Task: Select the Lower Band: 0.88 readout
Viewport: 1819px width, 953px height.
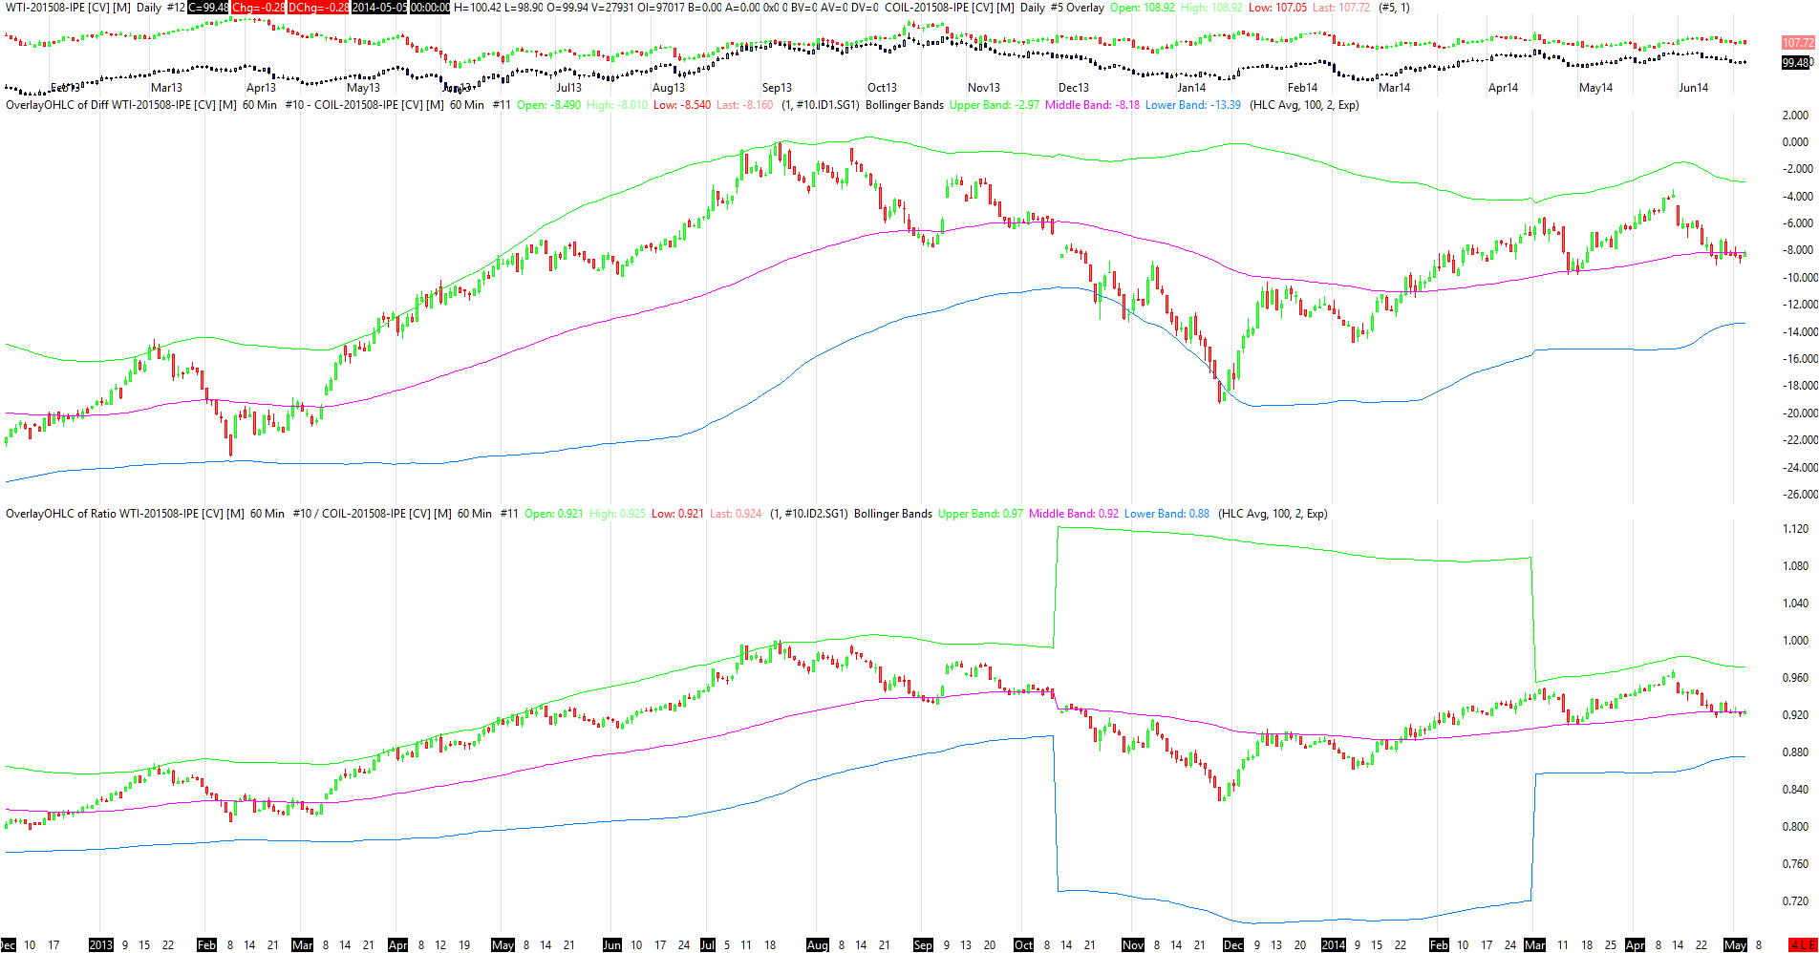Action: (x=1166, y=514)
